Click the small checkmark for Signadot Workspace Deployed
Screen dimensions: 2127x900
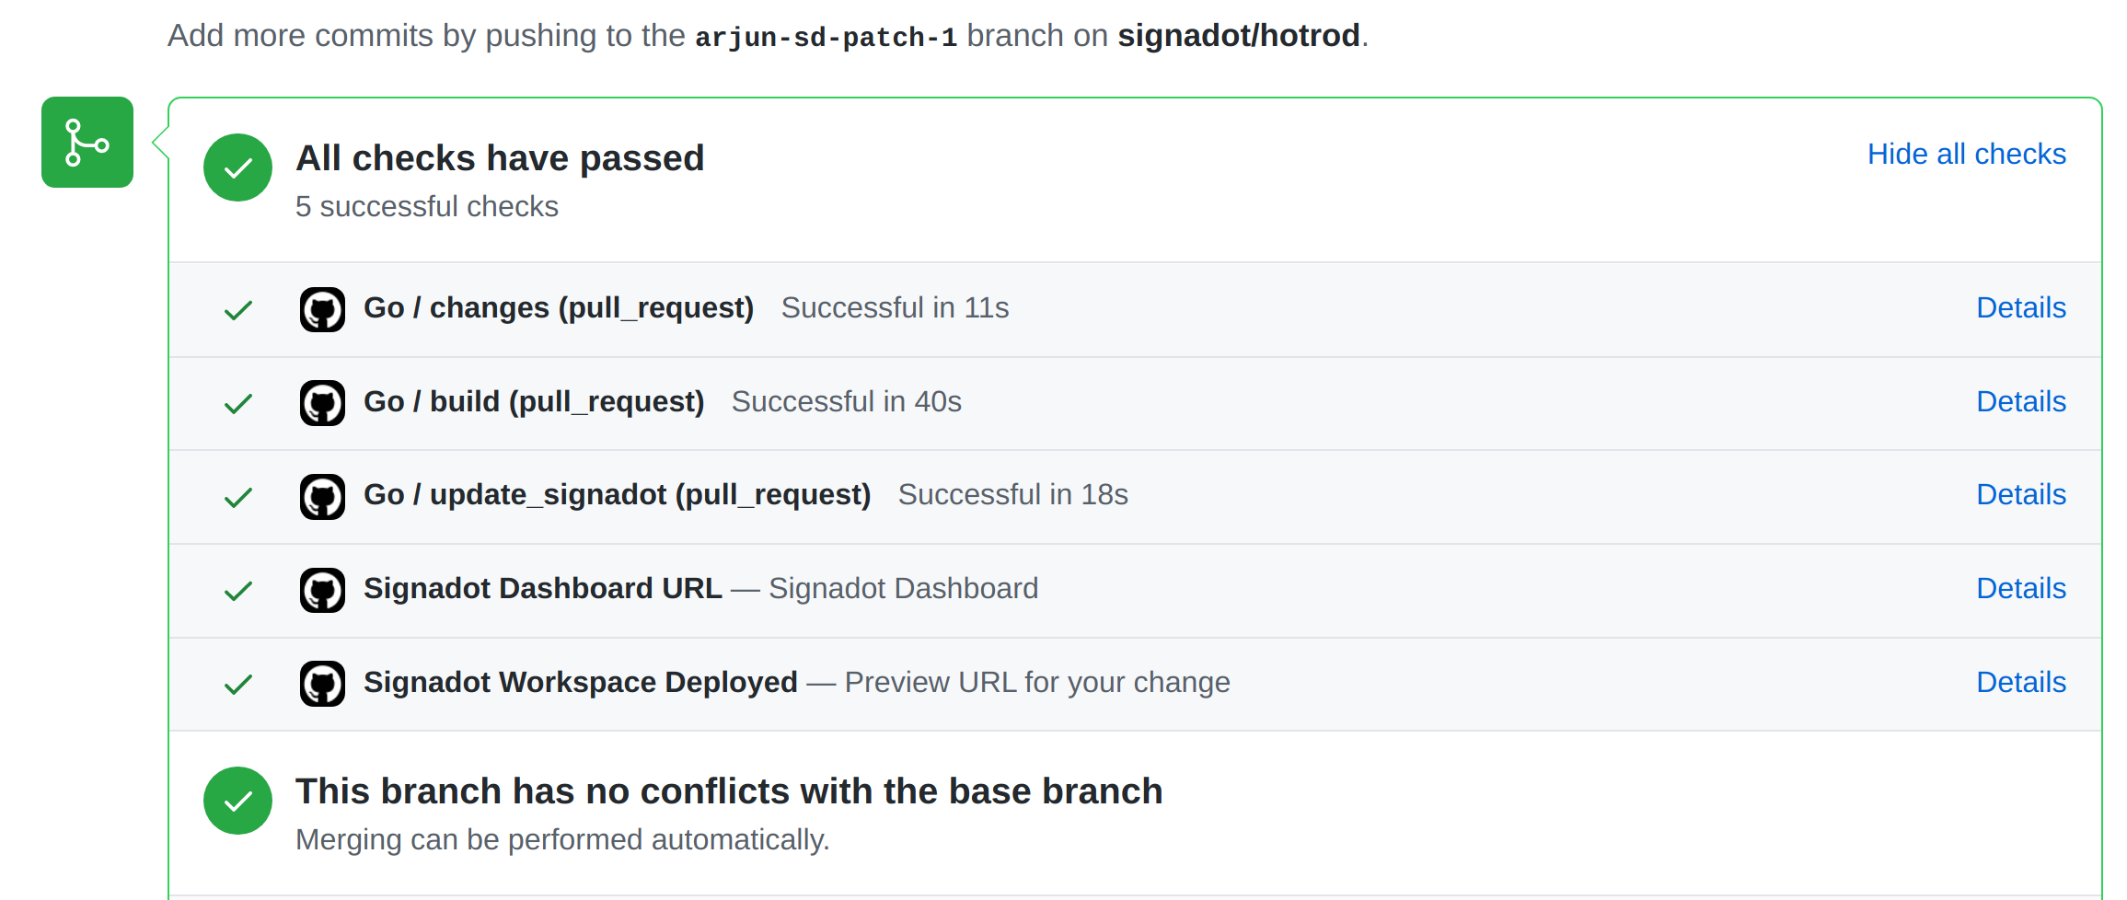238,685
